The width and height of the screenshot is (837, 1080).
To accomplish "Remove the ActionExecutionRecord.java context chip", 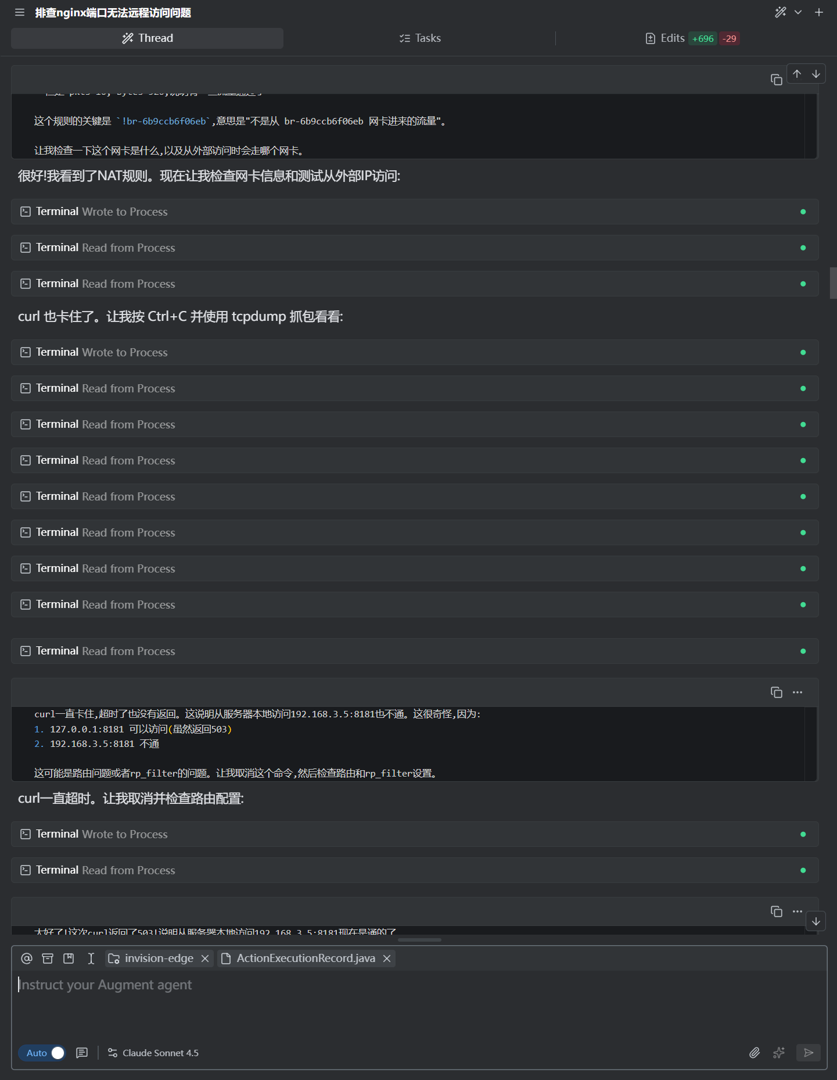I will point(387,959).
